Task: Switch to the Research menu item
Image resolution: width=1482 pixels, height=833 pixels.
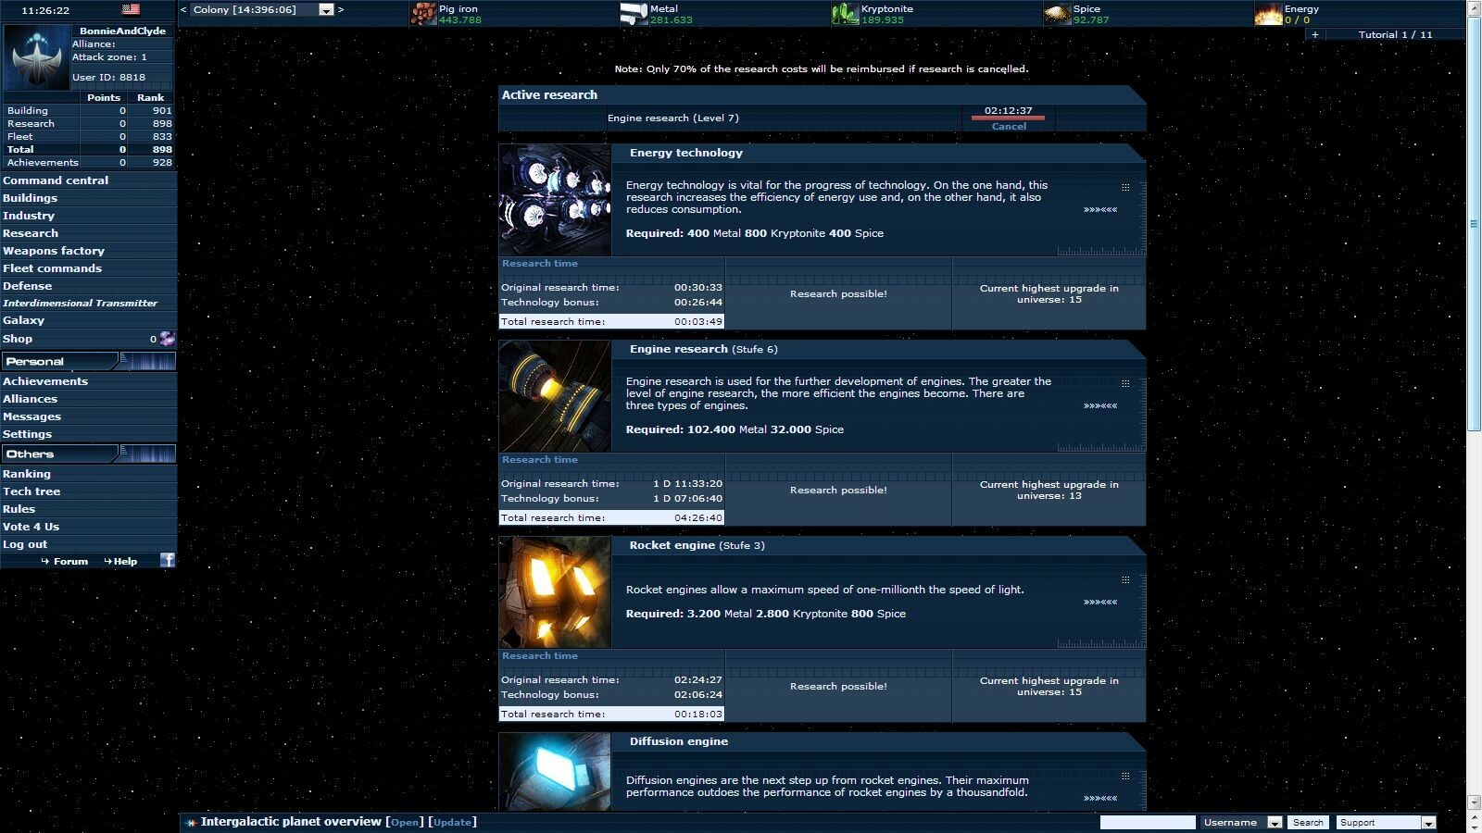Action: [x=31, y=232]
